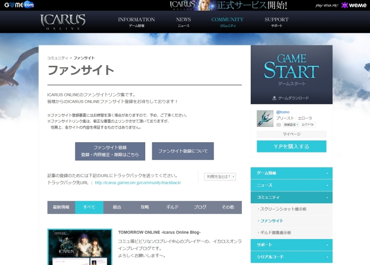Open TOMORROW ONLINE -Icarus Online Blog- title
Screen dimensions: 370x265
click(159, 233)
